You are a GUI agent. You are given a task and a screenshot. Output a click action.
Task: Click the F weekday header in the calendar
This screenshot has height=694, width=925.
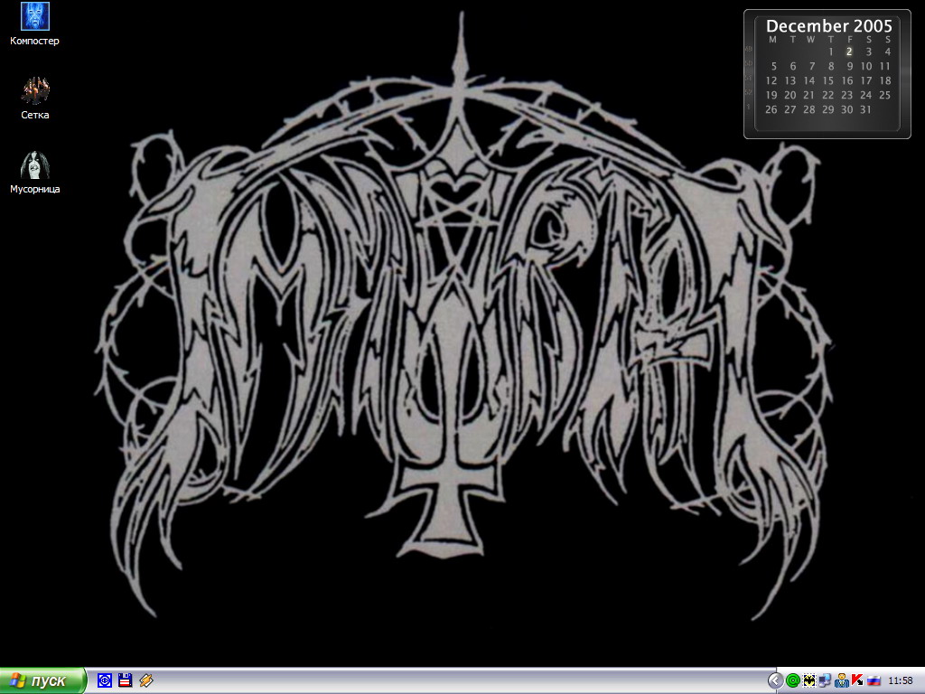[850, 40]
